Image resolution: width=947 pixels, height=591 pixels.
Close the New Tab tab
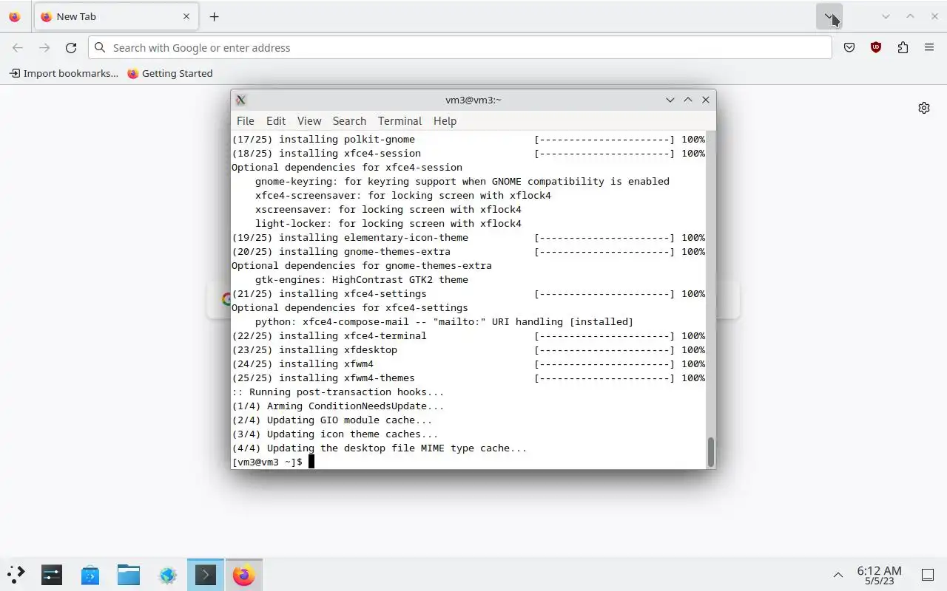click(186, 16)
